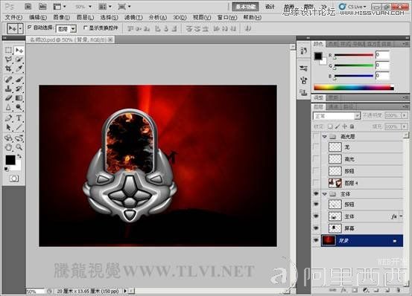412x296 pixels.
Task: Hide the 主体 layer with fx
Action: point(316,216)
